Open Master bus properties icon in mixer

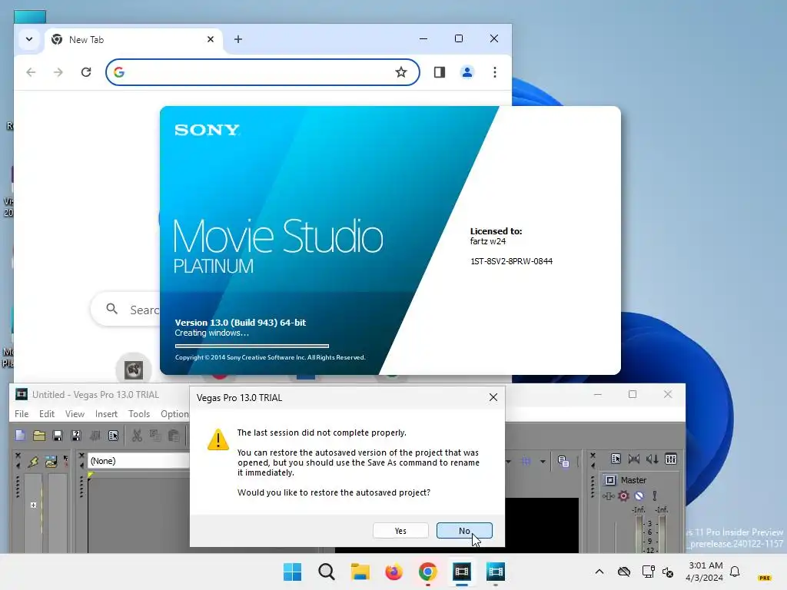click(x=616, y=459)
